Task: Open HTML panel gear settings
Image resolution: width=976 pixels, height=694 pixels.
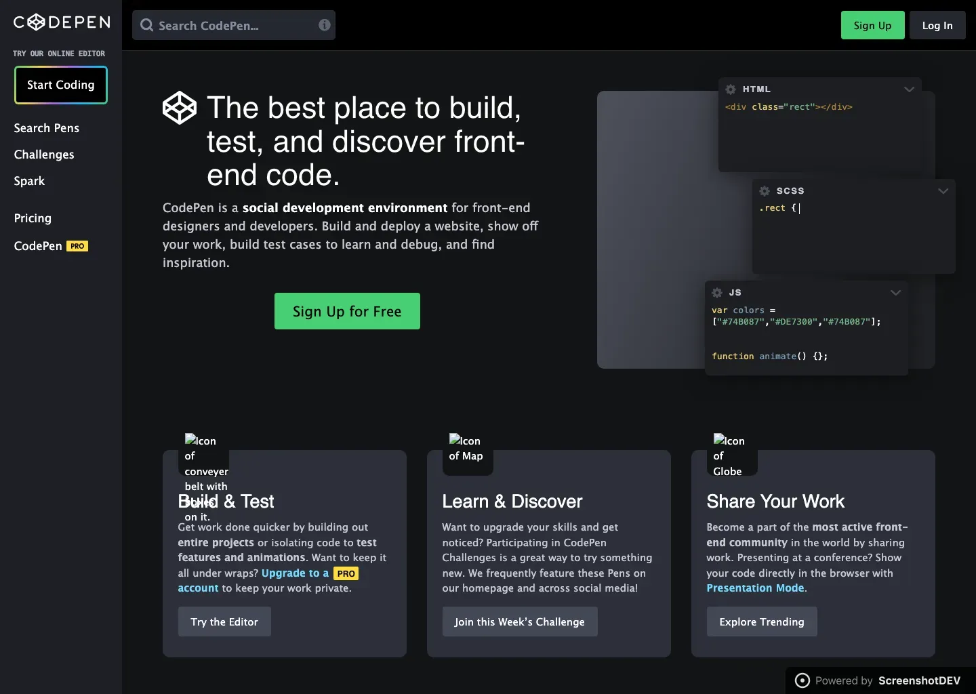Action: pyautogui.click(x=731, y=89)
